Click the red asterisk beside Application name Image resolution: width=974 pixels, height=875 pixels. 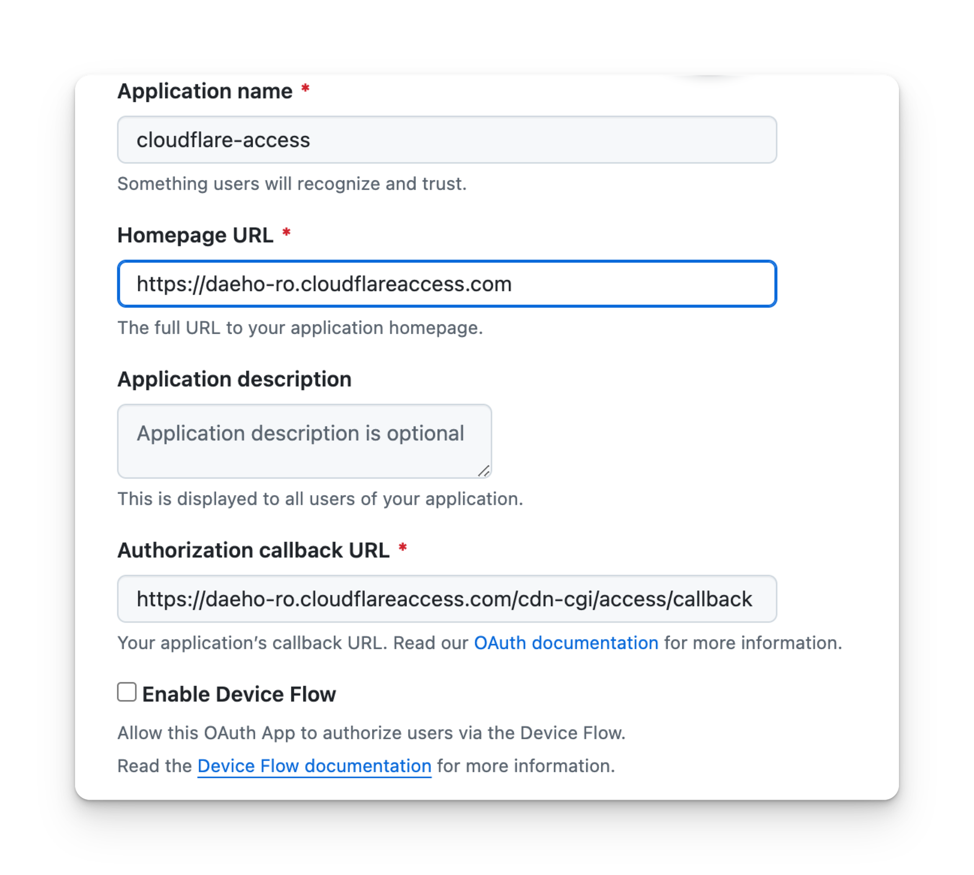[305, 89]
